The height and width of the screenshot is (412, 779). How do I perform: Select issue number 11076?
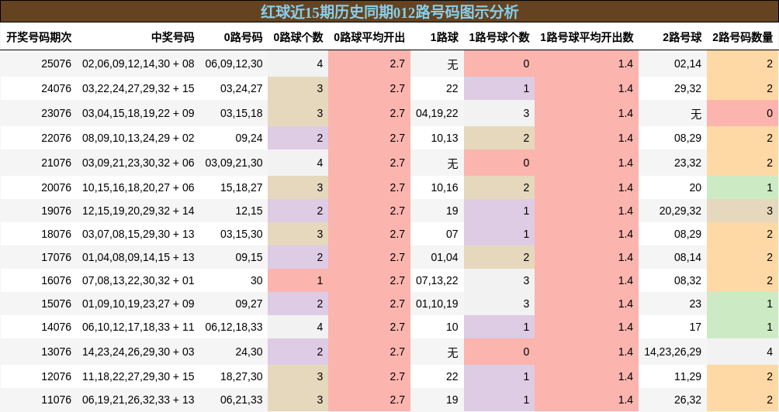pos(56,400)
